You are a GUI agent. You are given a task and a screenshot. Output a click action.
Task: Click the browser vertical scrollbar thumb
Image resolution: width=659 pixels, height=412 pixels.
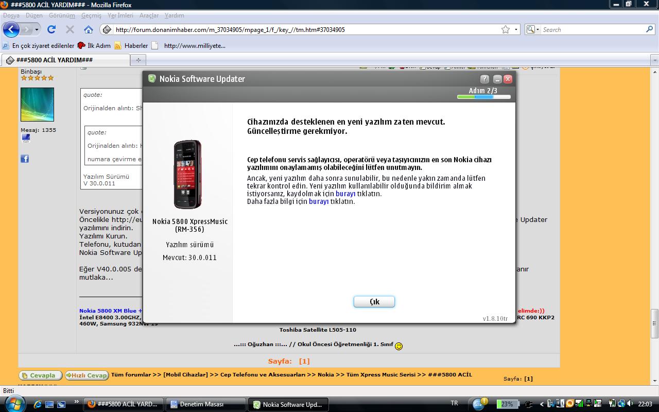click(x=655, y=323)
